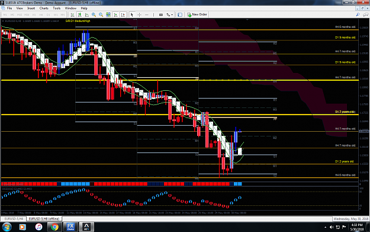Open the chat bubbles icon
Screen dimensions: 370x232
365,15
